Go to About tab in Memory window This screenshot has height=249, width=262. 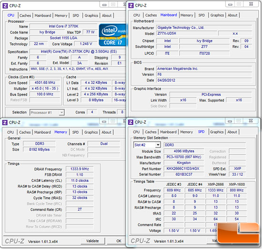(106, 132)
